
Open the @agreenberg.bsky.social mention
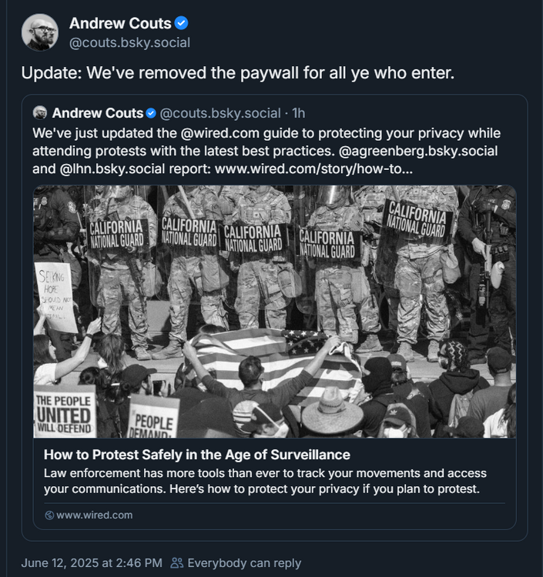coord(418,151)
